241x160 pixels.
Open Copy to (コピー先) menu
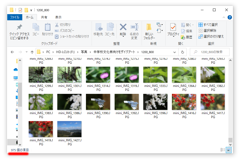coord(110,30)
